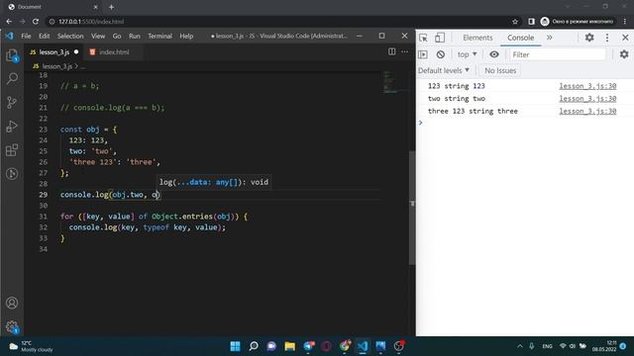
Task: Open the Default levels dropdown
Action: click(444, 70)
